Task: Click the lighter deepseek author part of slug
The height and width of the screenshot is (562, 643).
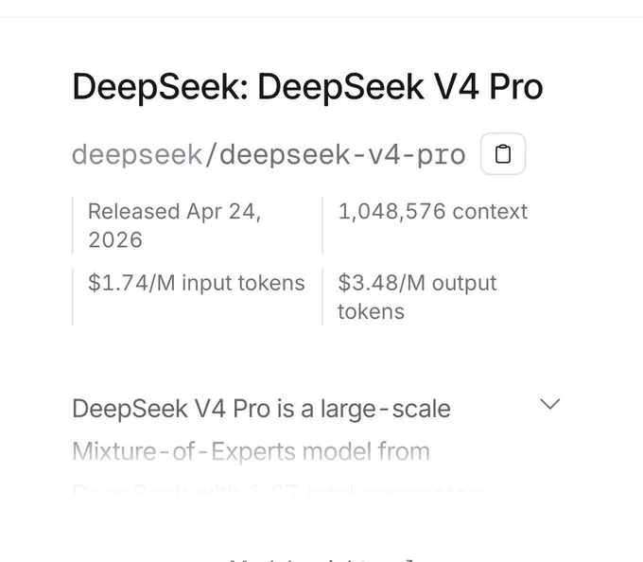Action: [137, 155]
